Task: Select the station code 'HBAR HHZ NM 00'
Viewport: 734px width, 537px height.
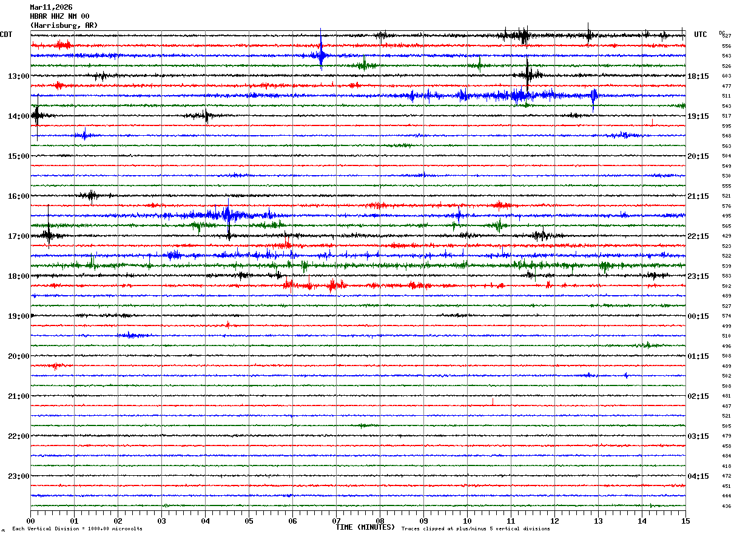Action: [x=59, y=16]
